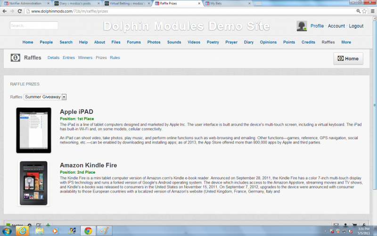
Task: Open the raffle Prizes submenu link
Action: (101, 58)
